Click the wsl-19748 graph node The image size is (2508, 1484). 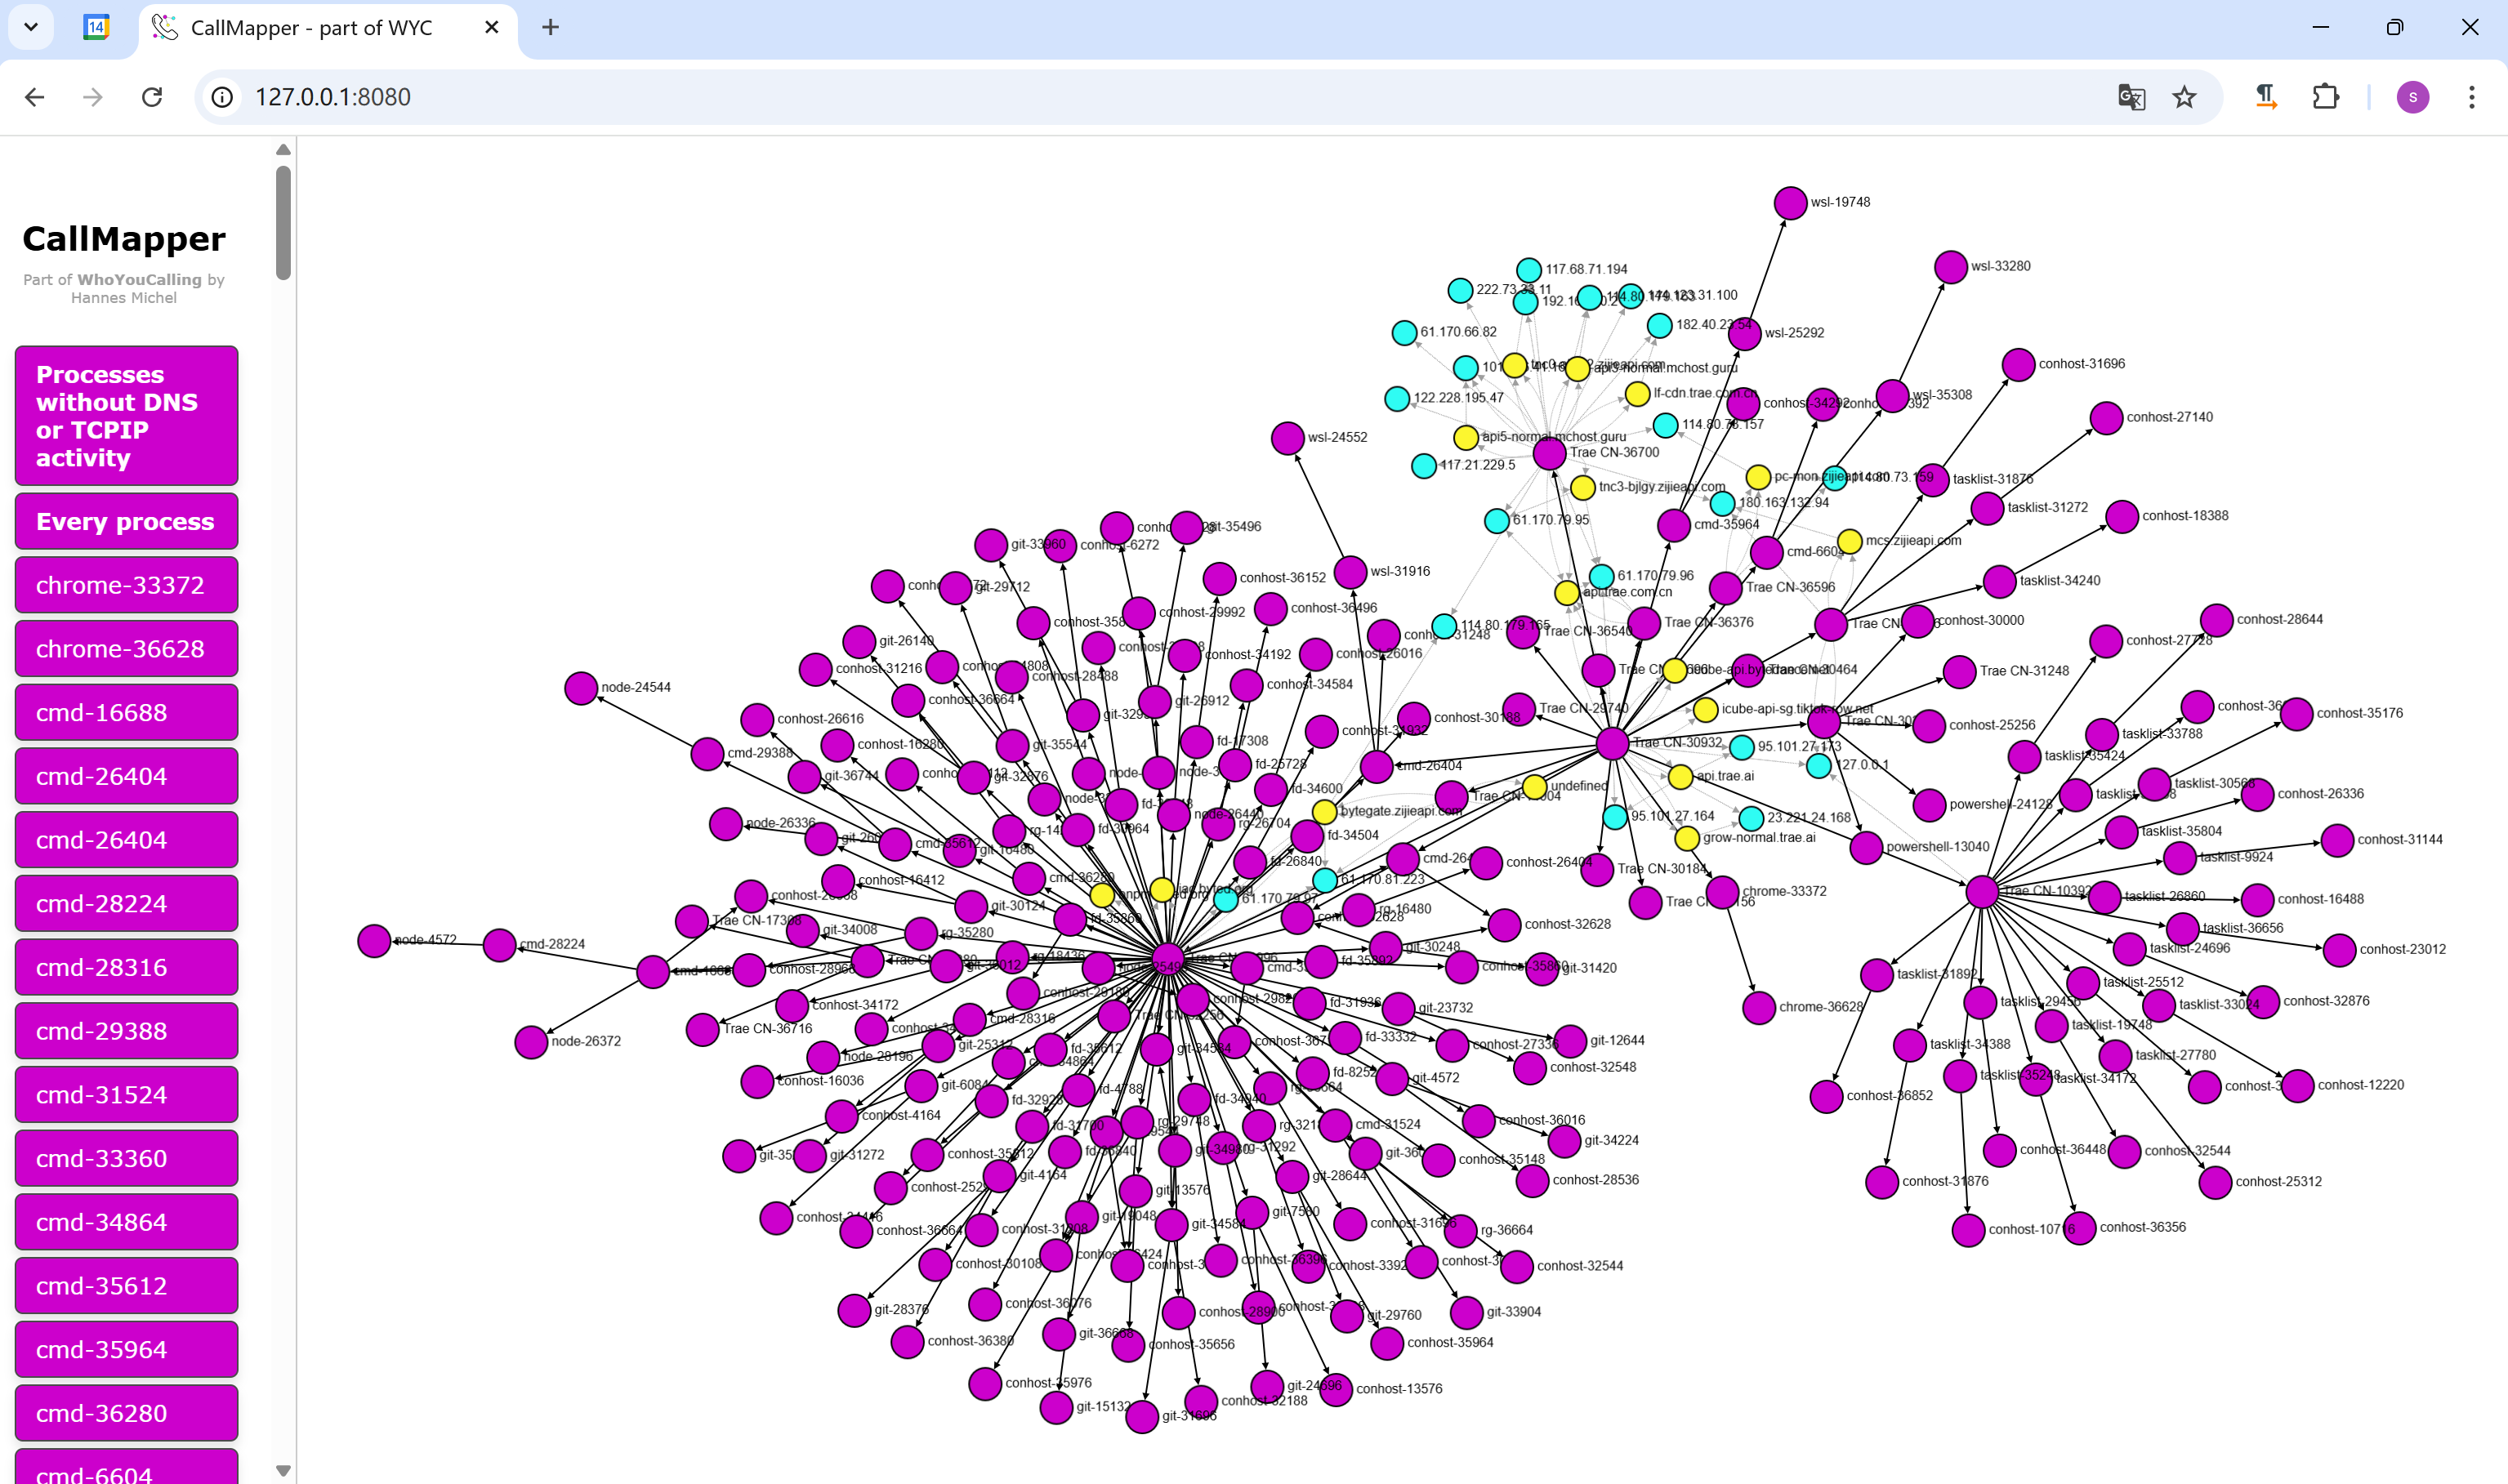1790,203
